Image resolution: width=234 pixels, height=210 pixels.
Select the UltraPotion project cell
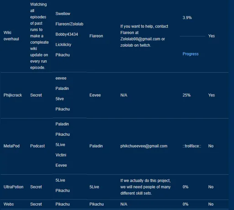(13, 187)
